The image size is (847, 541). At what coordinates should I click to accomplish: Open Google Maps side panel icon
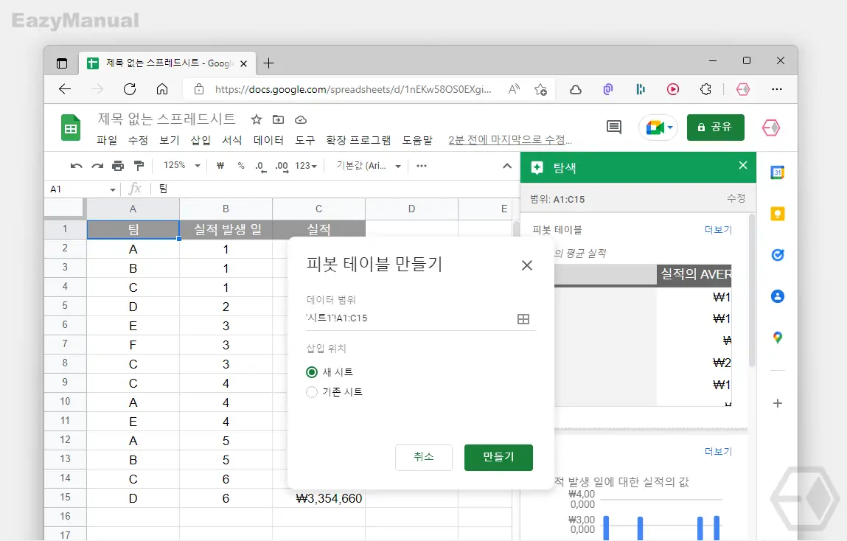click(x=777, y=338)
